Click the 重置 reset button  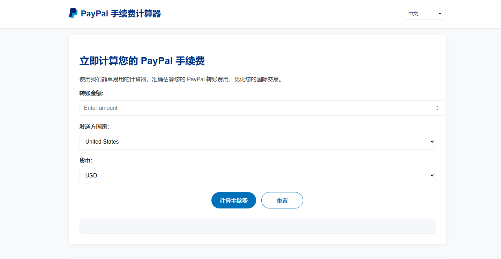282,200
